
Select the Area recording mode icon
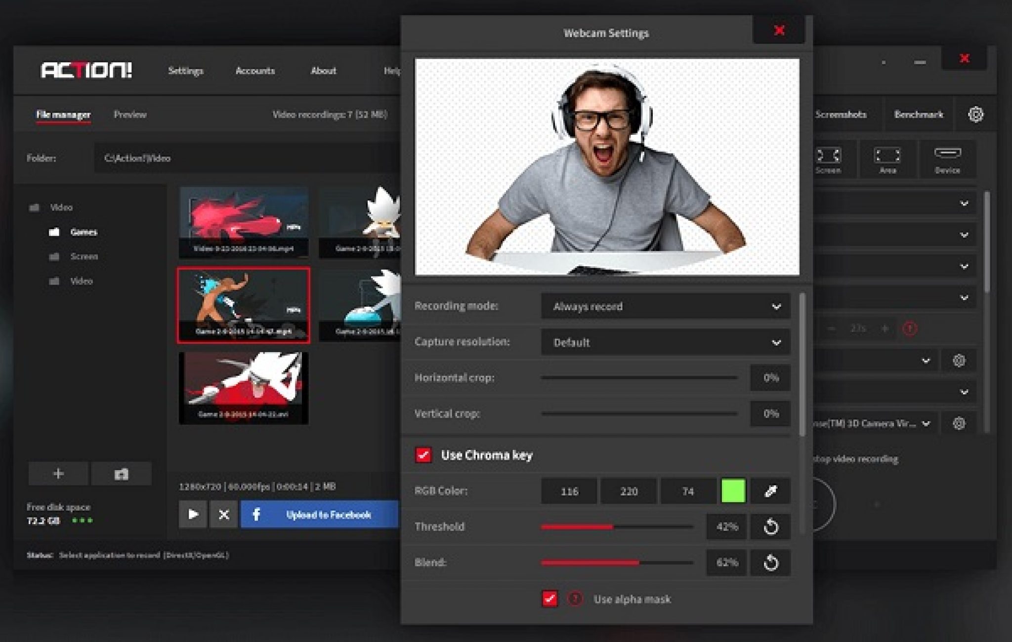pyautogui.click(x=887, y=159)
